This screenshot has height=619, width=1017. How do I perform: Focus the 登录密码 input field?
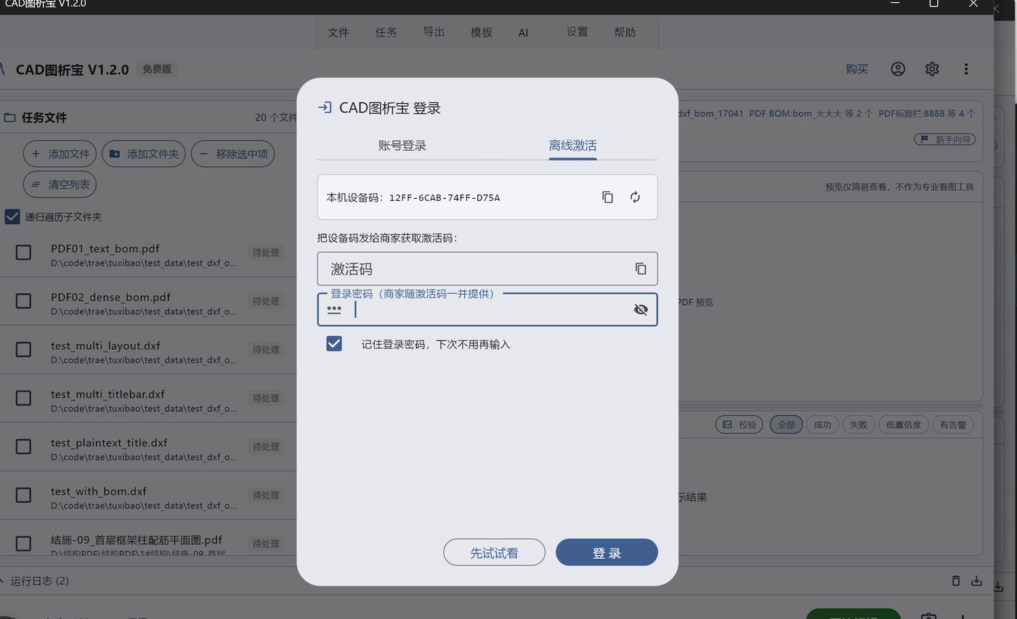pos(487,310)
